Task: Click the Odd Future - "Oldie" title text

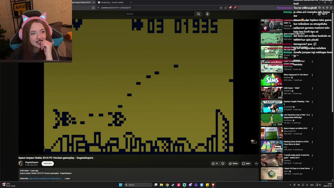Action: coord(292,88)
